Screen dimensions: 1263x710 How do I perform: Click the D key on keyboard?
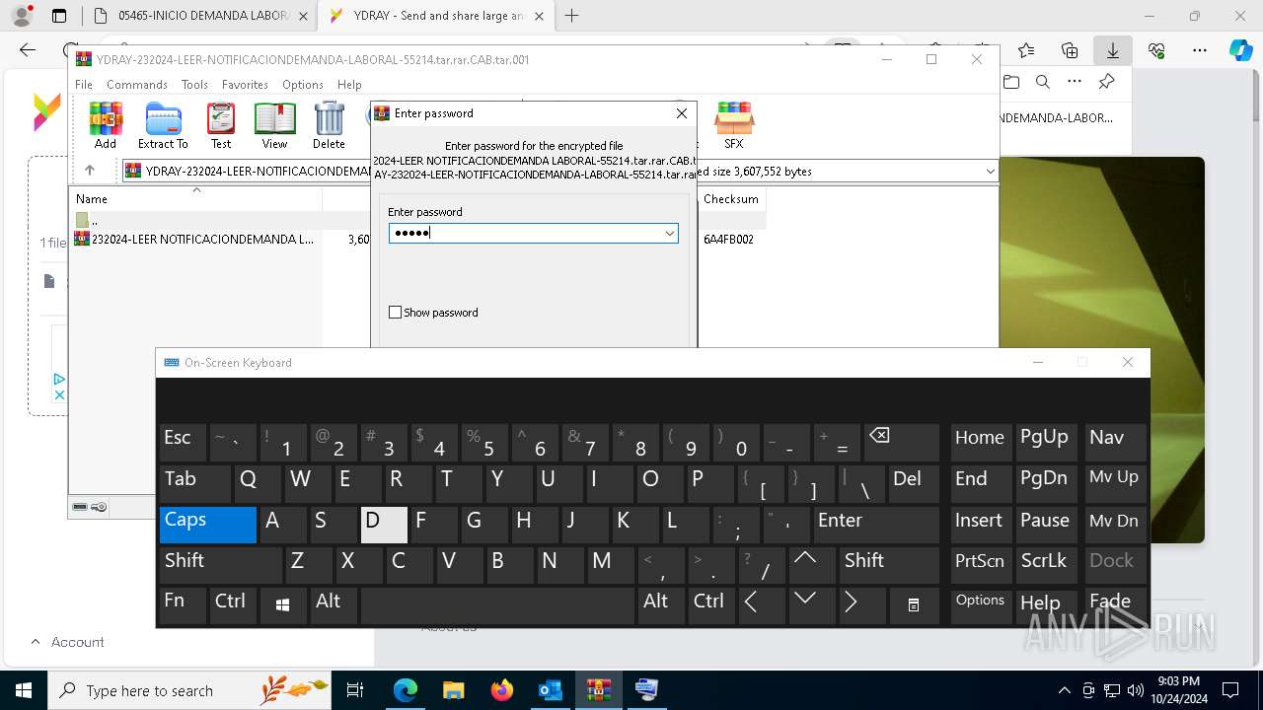(x=384, y=525)
